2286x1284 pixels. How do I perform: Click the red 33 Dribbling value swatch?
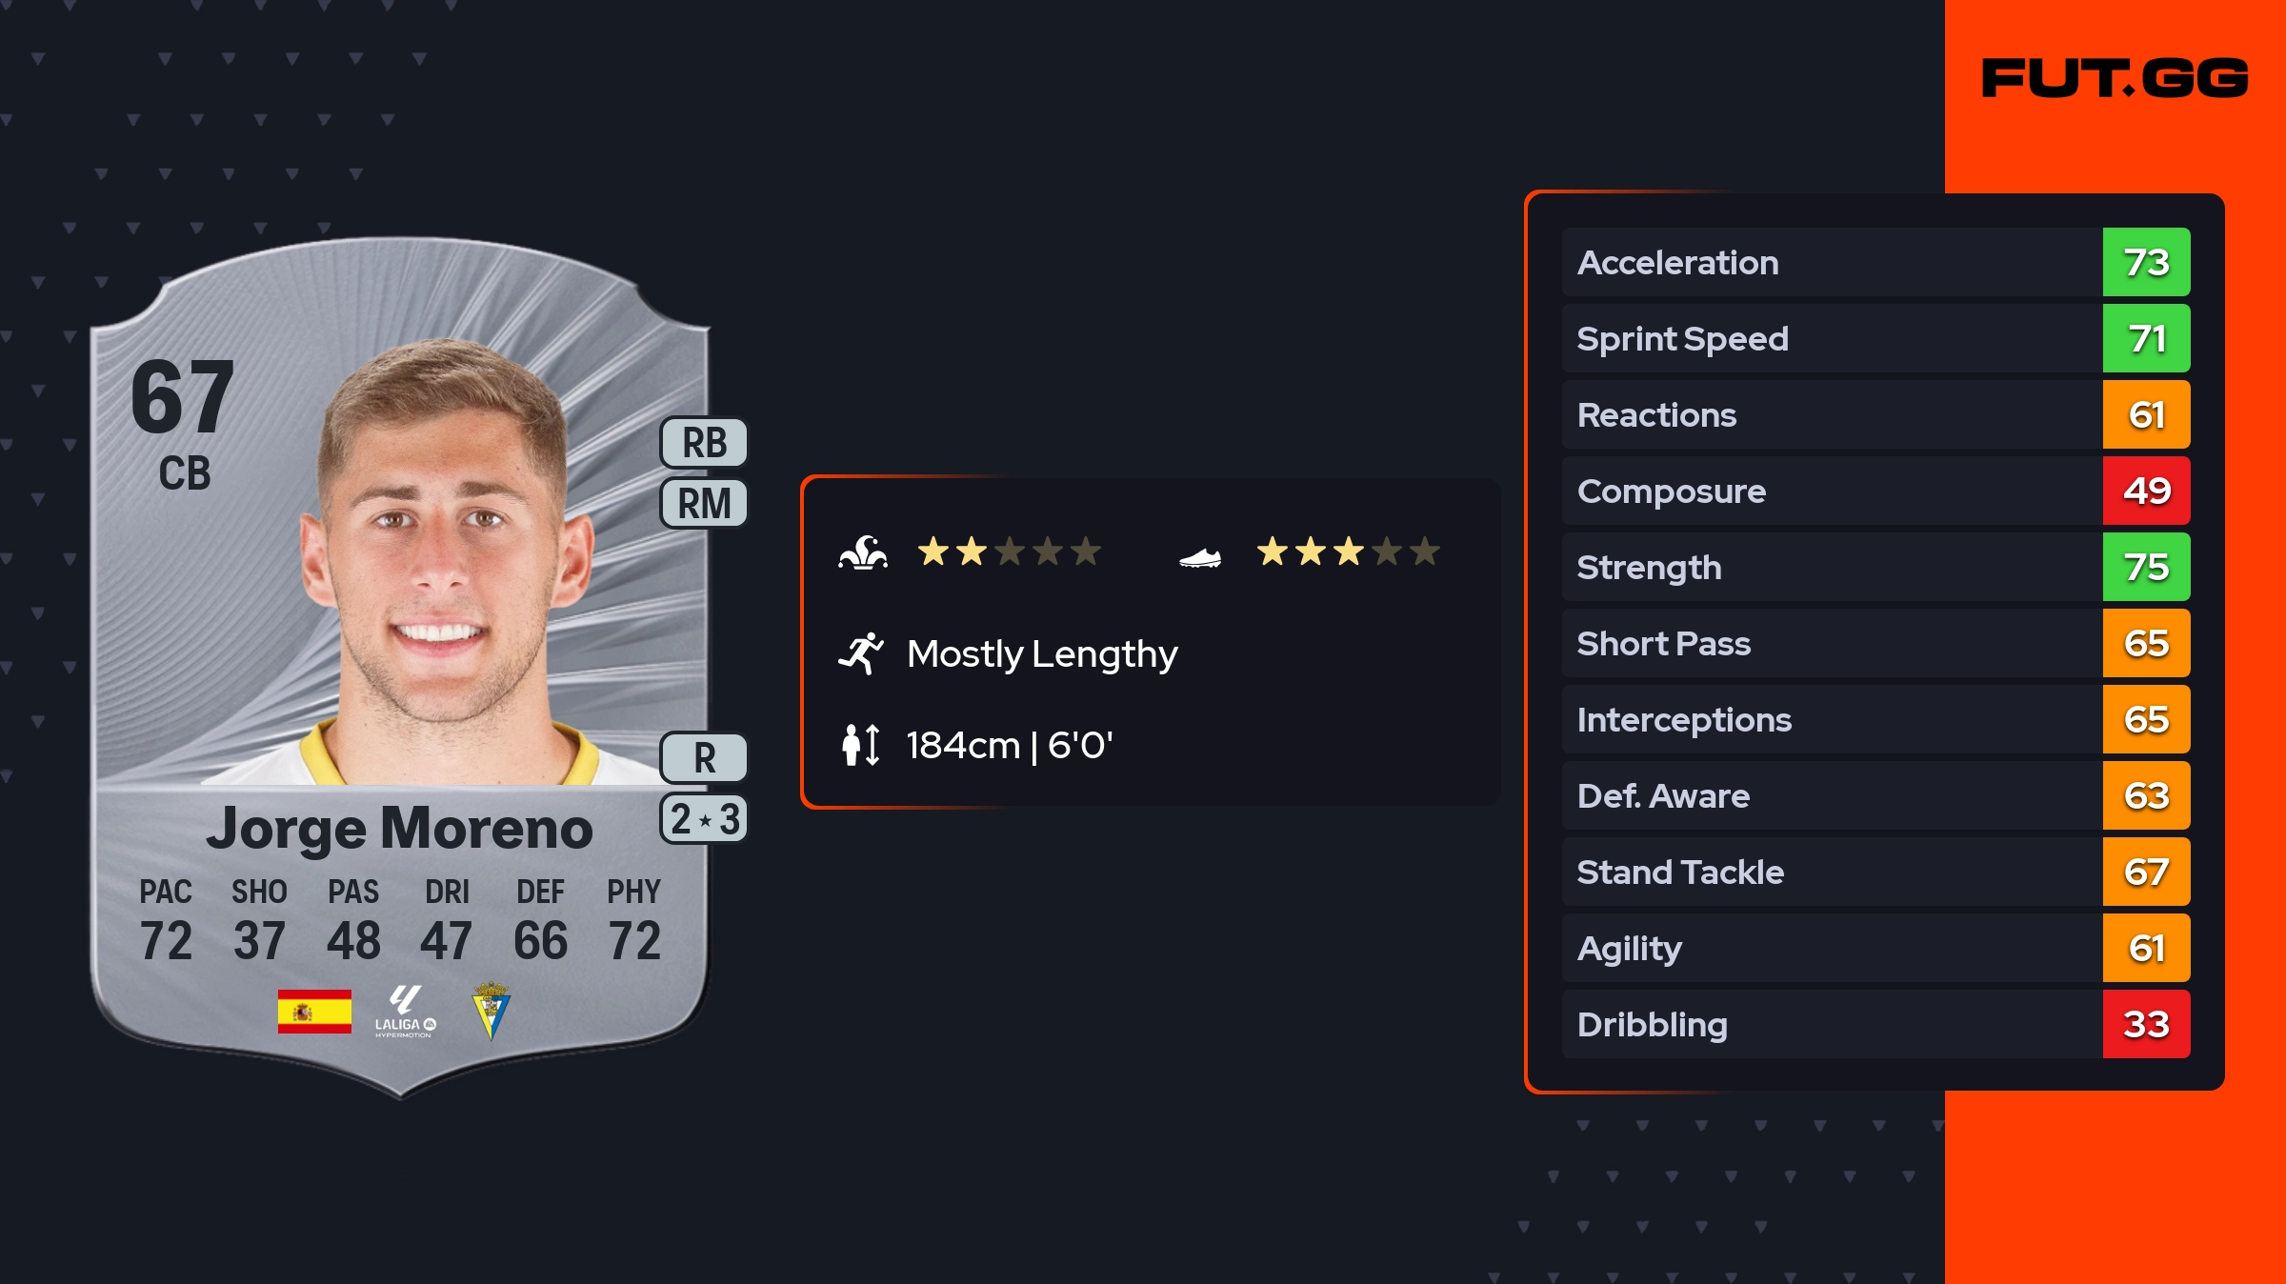tap(2146, 1024)
